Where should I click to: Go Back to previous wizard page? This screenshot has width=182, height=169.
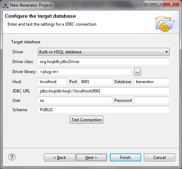point(60,158)
